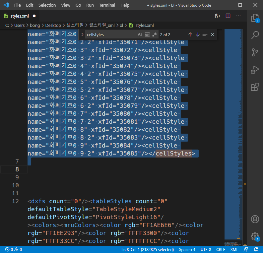Open Source Control view
Screen dimensions: 263x253
255,52
